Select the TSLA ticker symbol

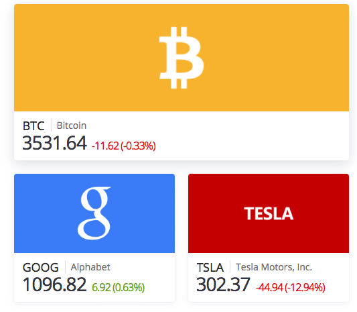[210, 268]
